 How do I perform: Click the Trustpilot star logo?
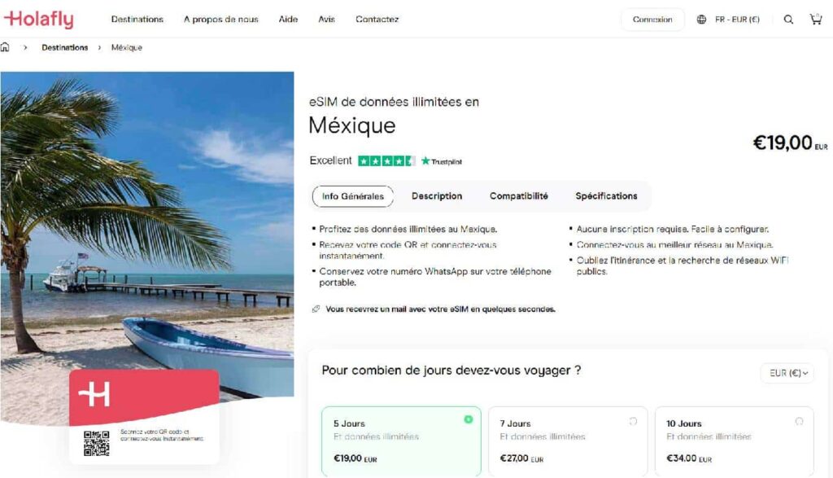[425, 160]
